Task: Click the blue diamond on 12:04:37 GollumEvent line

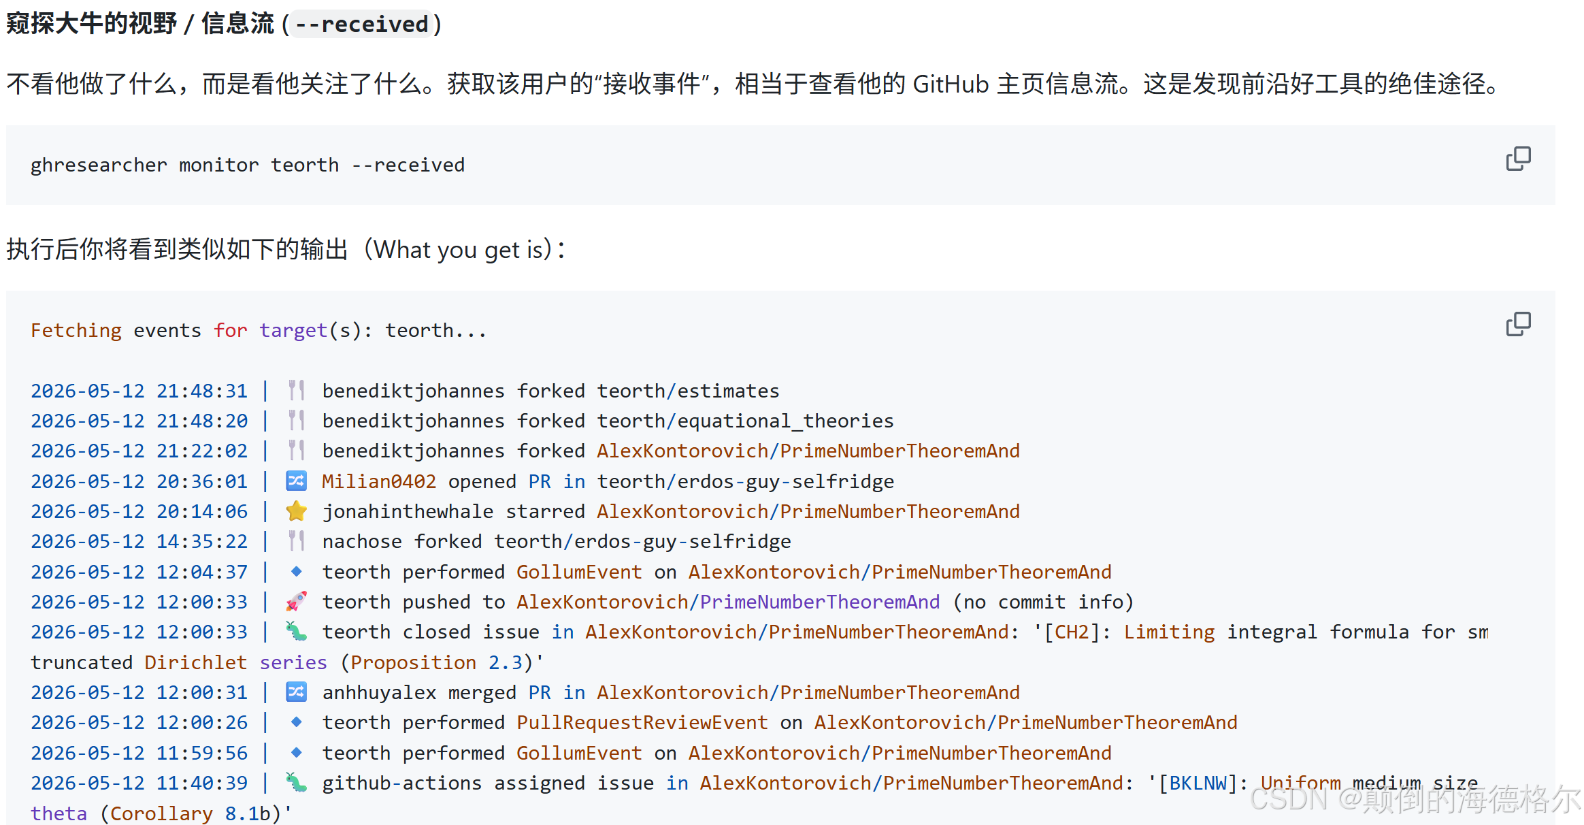Action: pos(296,572)
